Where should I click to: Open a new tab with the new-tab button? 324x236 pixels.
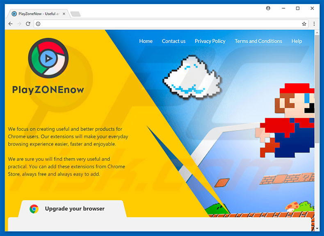75,14
